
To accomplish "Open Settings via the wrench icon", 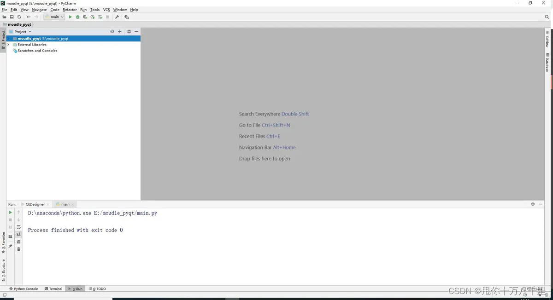I will tap(117, 17).
